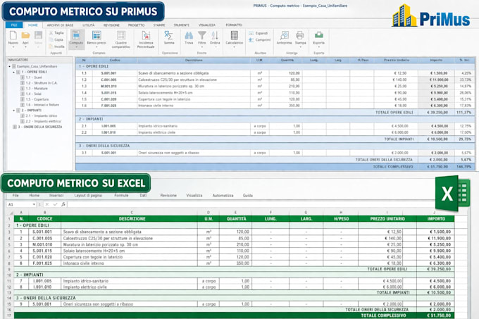Click the Excel formula bar confirm checkmark
The height and width of the screenshot is (319, 479).
point(55,204)
